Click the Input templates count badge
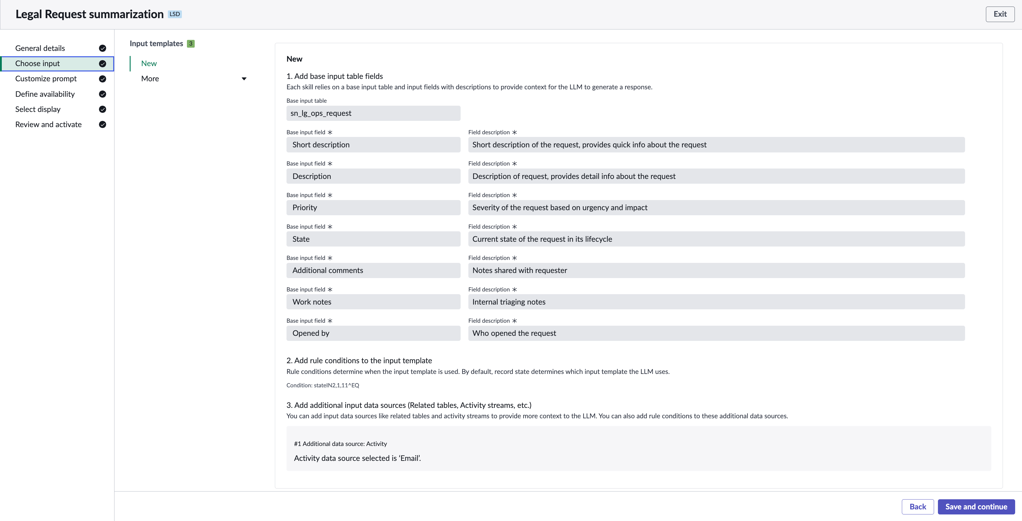This screenshot has width=1022, height=521. click(191, 43)
